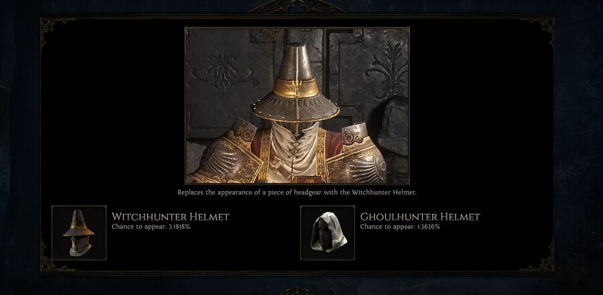
Task: Click the bottom-left gold corner ornament
Action: [x=56, y=259]
